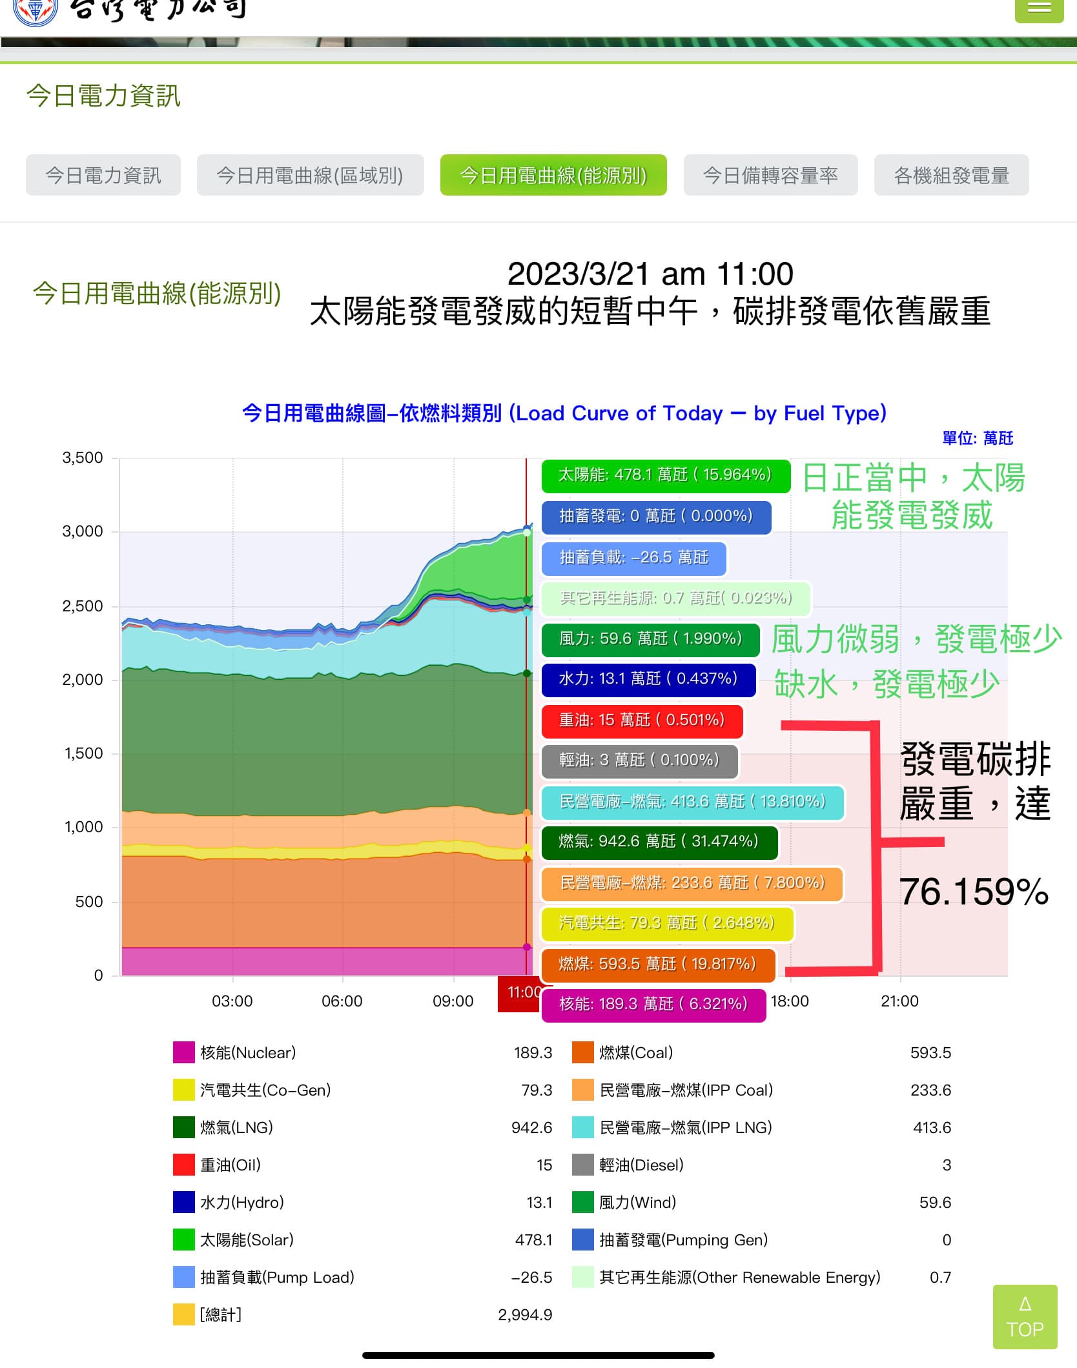Go to 各機組發電量 tab

pyautogui.click(x=951, y=175)
